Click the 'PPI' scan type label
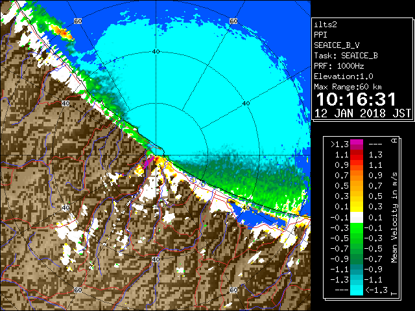Viewport: 415px width, 311px height. [320, 35]
